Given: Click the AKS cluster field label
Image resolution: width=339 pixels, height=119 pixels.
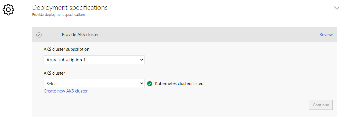Looking at the screenshot, I should 54,73.
